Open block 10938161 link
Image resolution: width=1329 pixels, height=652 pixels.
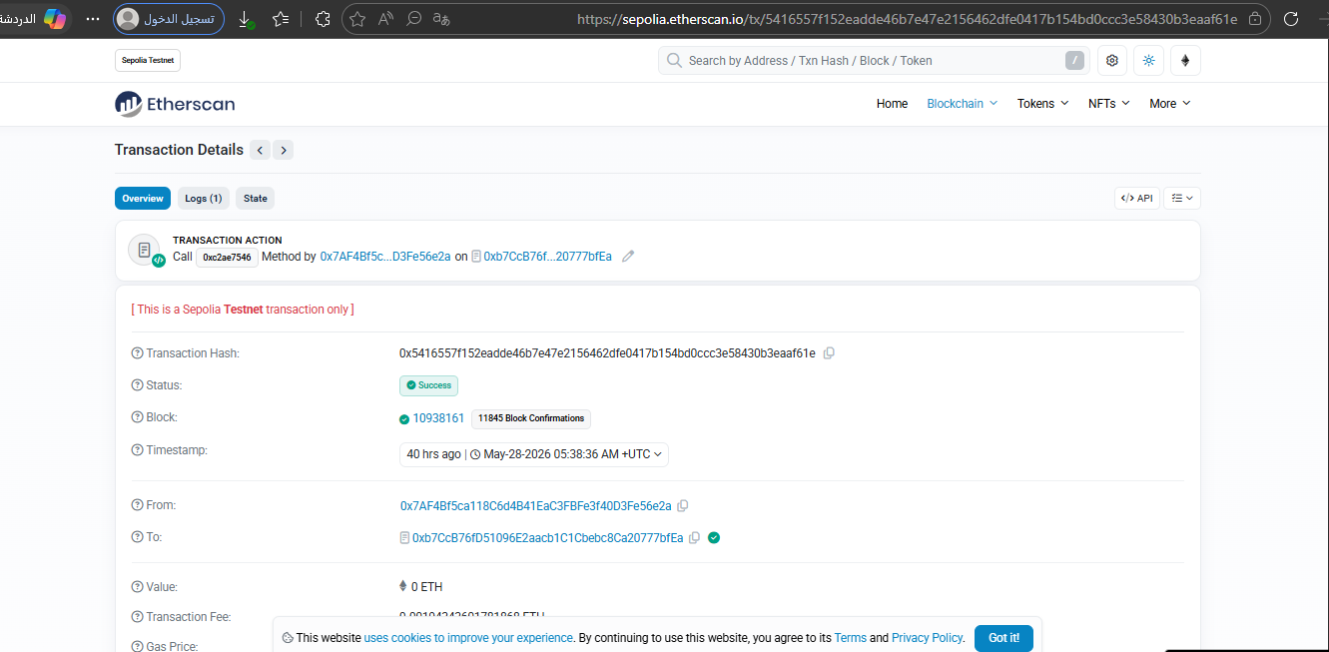[438, 418]
